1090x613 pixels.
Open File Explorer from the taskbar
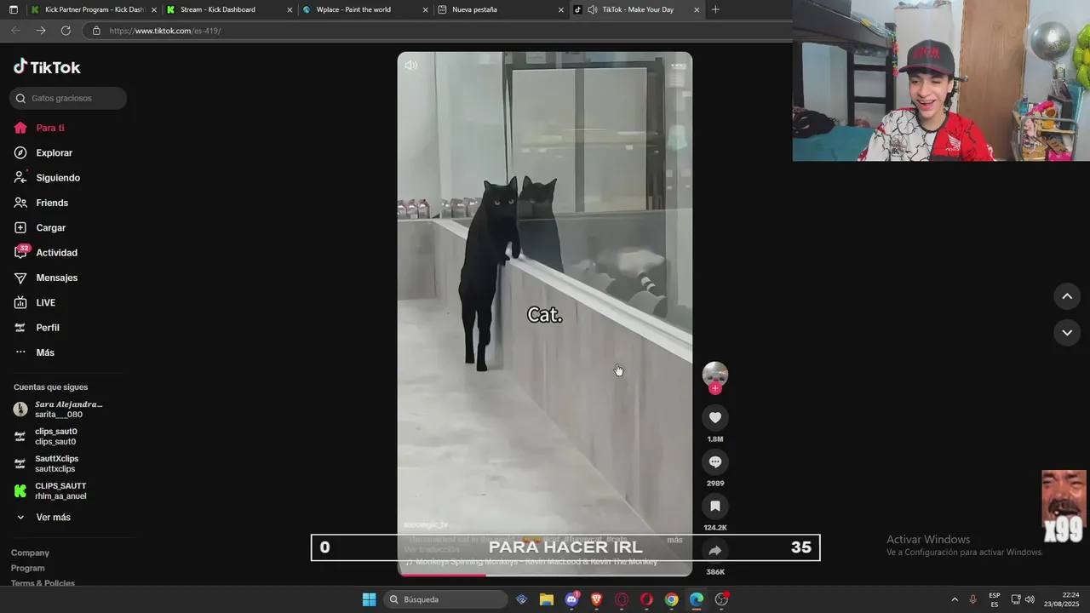(x=547, y=599)
